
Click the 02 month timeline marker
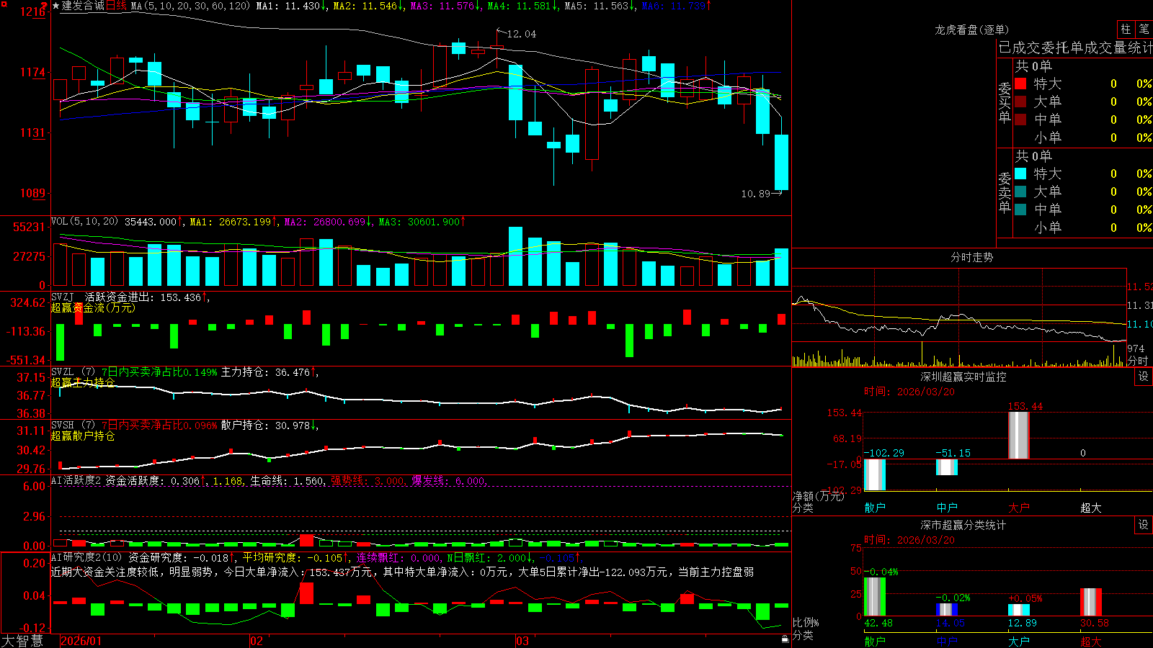(x=256, y=641)
